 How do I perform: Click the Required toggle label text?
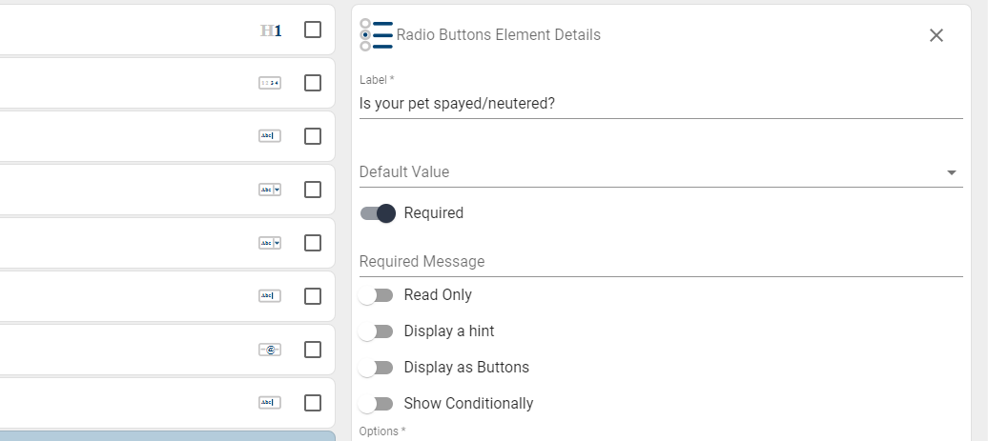(x=434, y=213)
